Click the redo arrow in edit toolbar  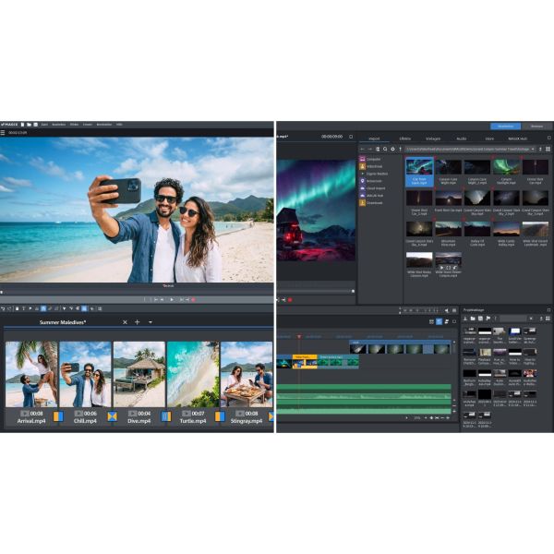tap(9, 308)
